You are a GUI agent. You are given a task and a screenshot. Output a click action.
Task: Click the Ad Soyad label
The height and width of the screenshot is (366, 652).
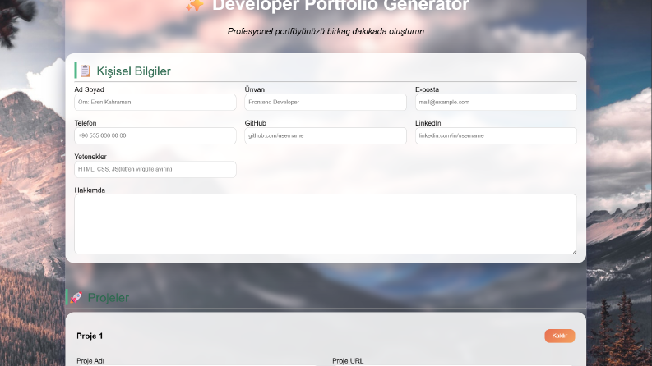click(89, 89)
